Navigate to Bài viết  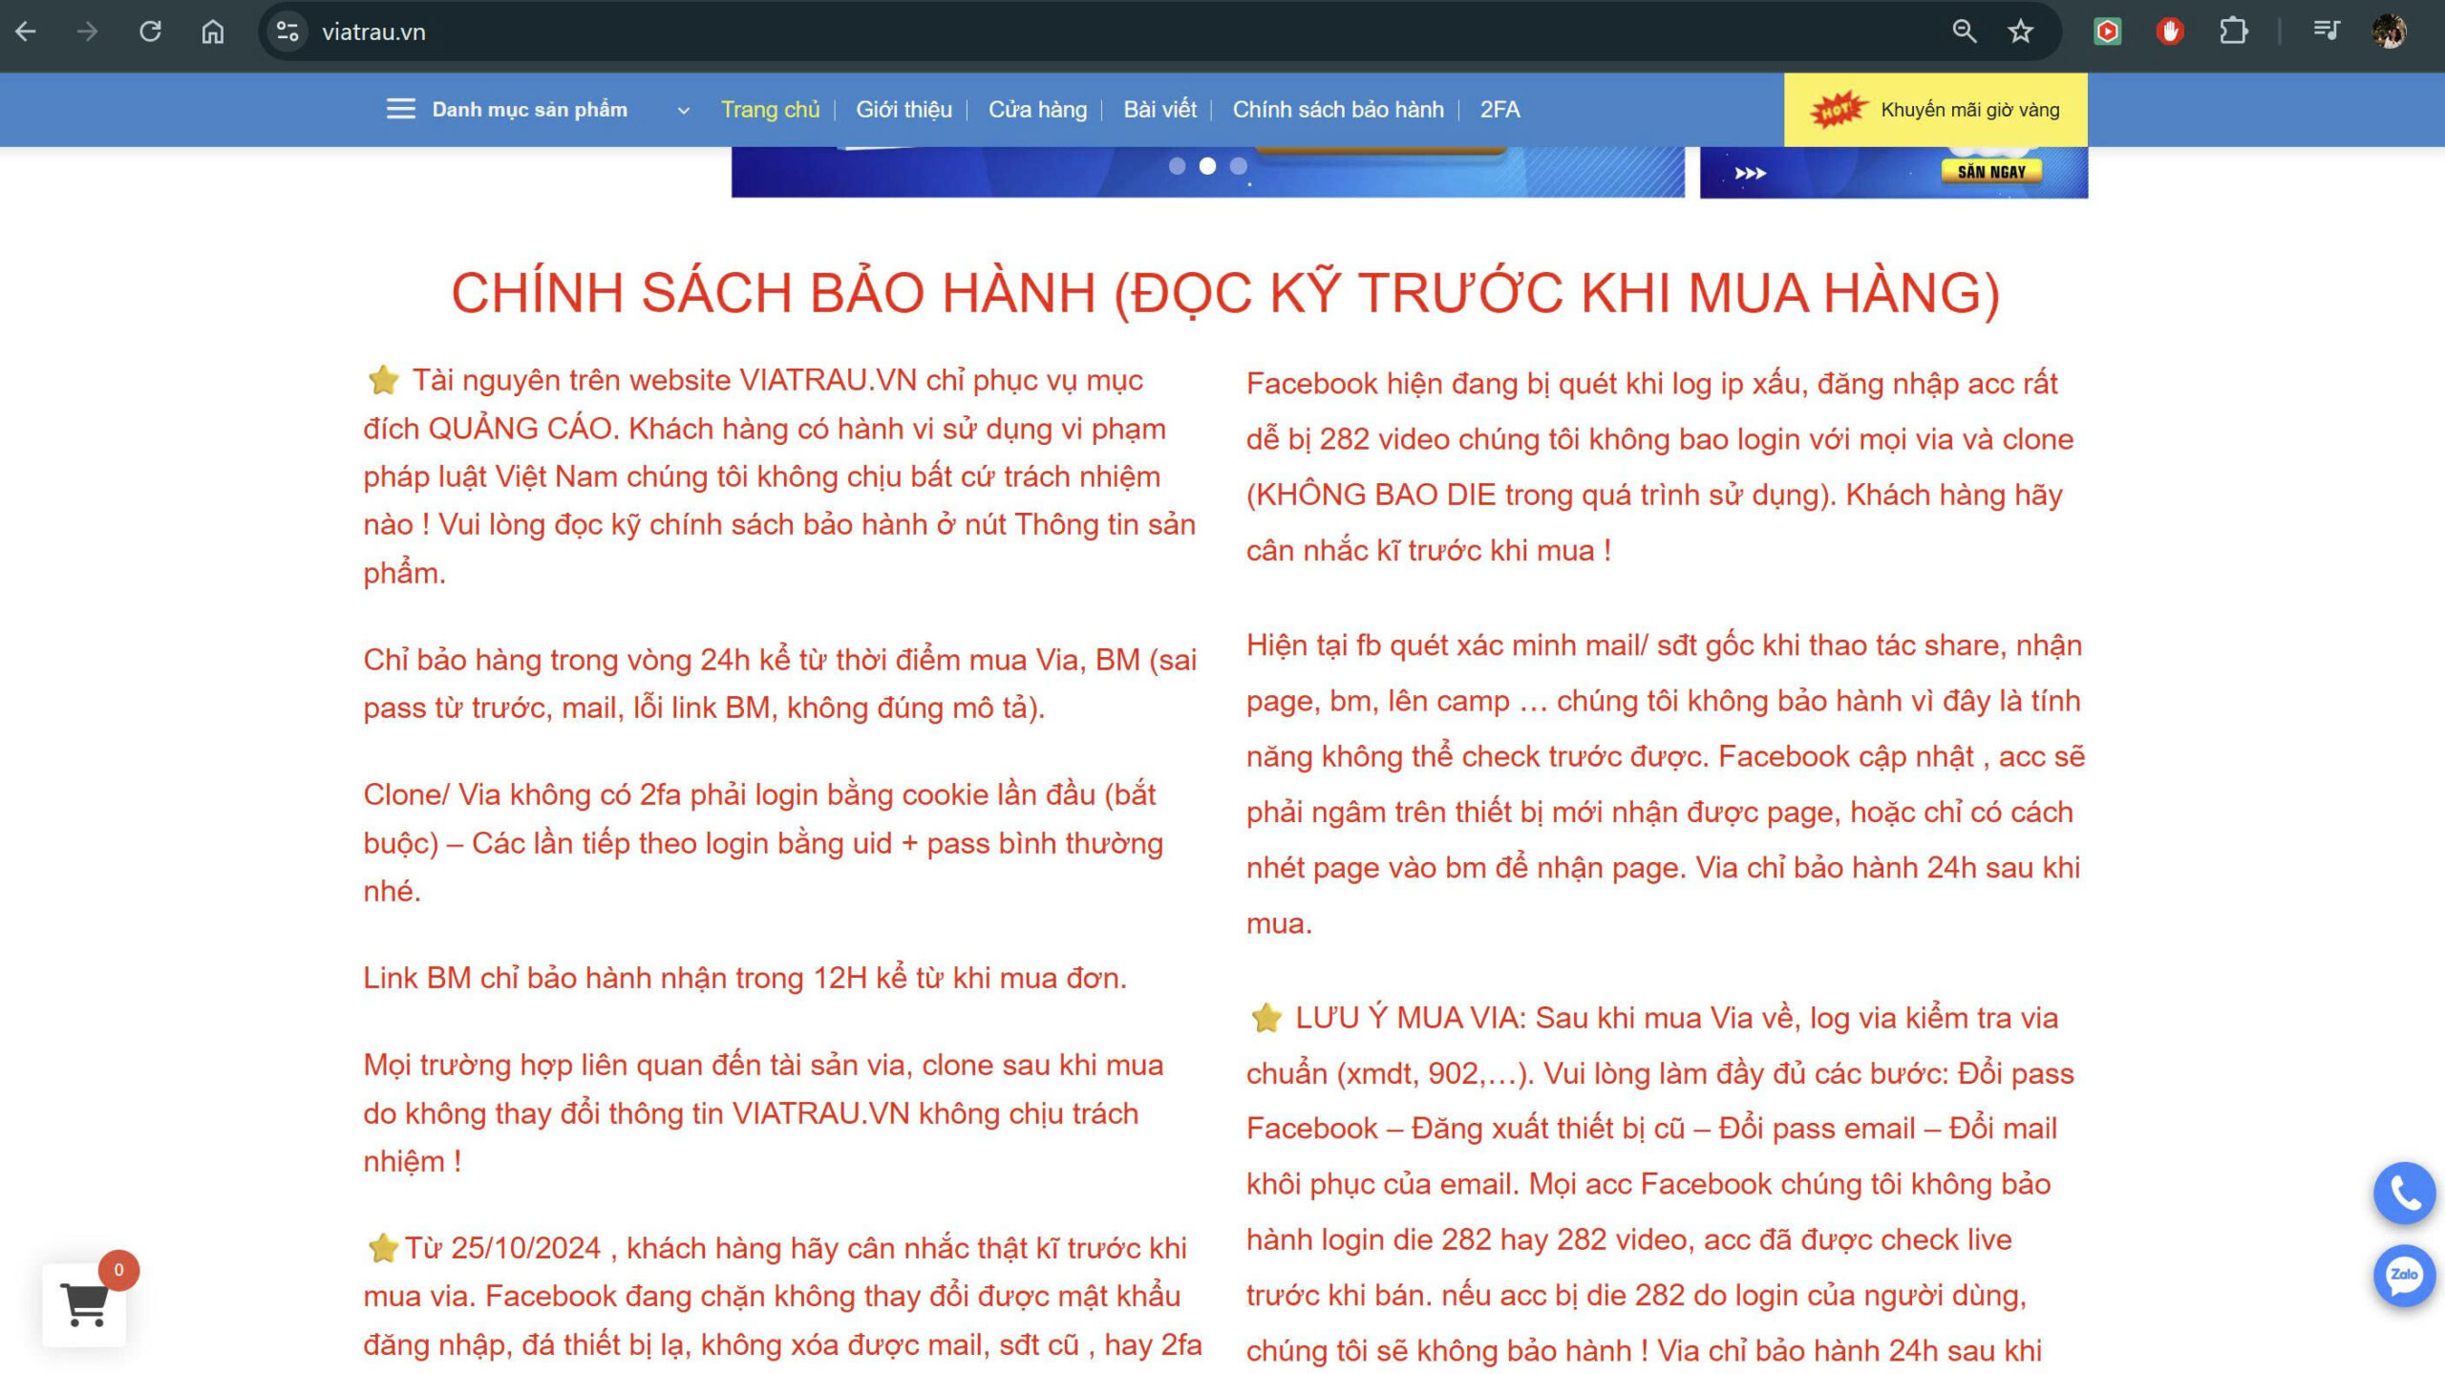(x=1159, y=109)
